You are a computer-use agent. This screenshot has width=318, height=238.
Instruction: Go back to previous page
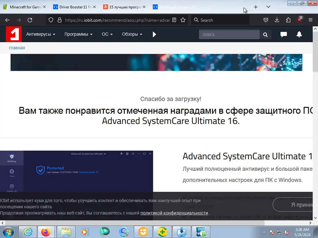tap(7, 20)
